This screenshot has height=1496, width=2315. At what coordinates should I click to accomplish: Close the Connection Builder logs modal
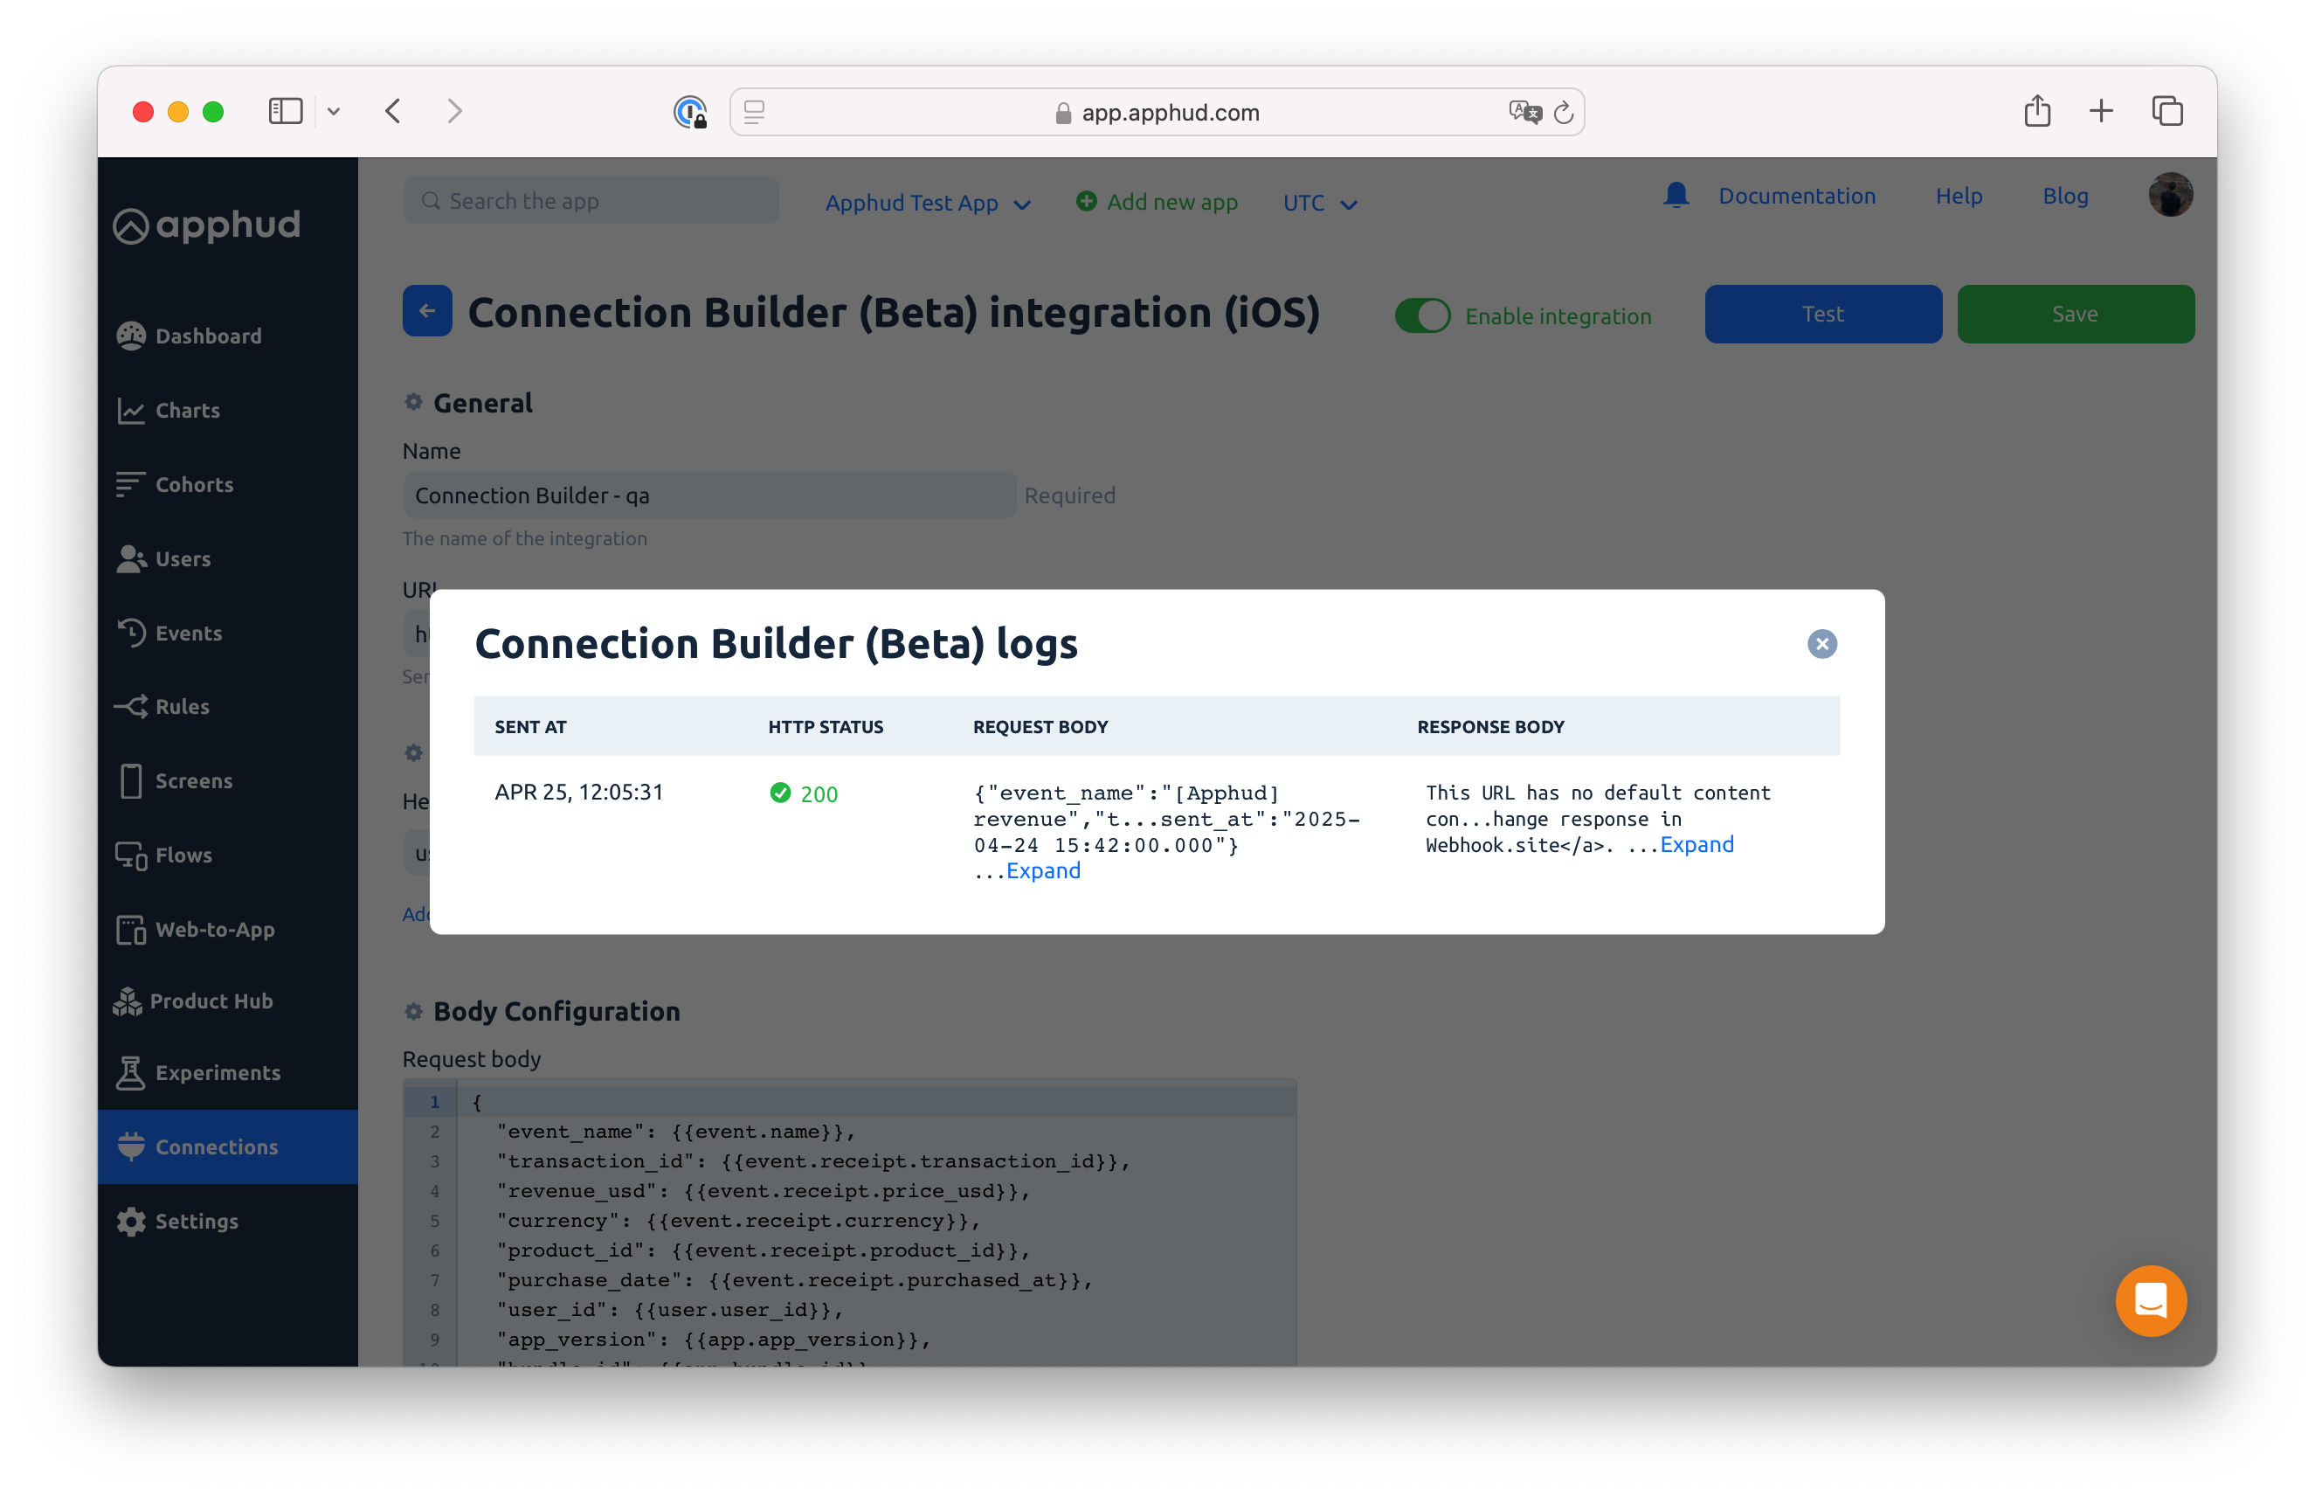point(1821,644)
